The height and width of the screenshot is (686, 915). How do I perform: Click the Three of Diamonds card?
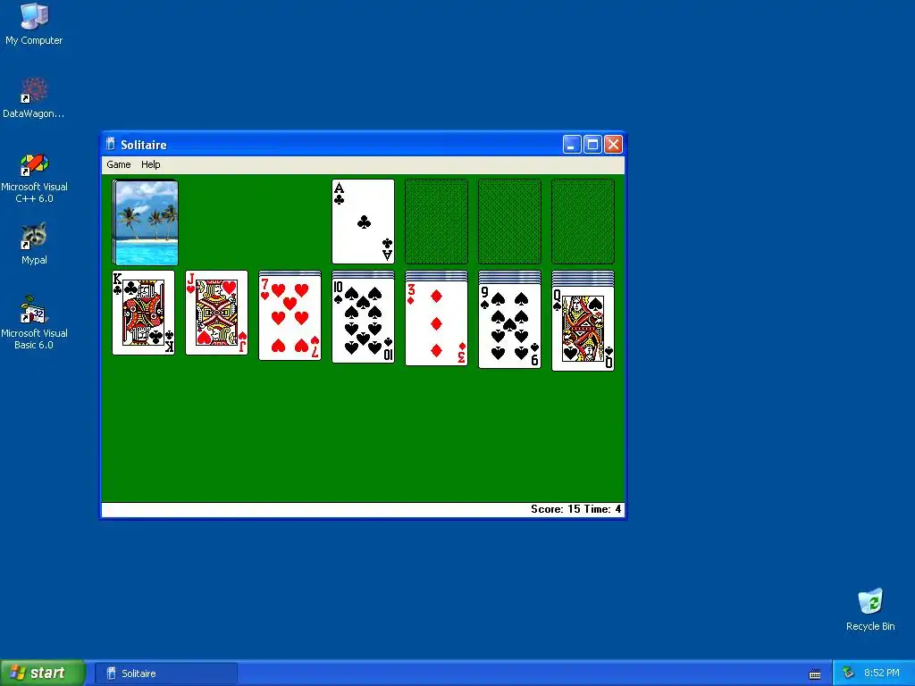point(436,323)
